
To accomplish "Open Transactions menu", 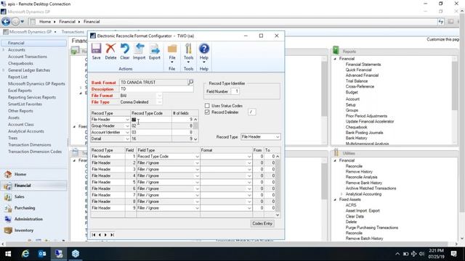I will pyautogui.click(x=73, y=32).
